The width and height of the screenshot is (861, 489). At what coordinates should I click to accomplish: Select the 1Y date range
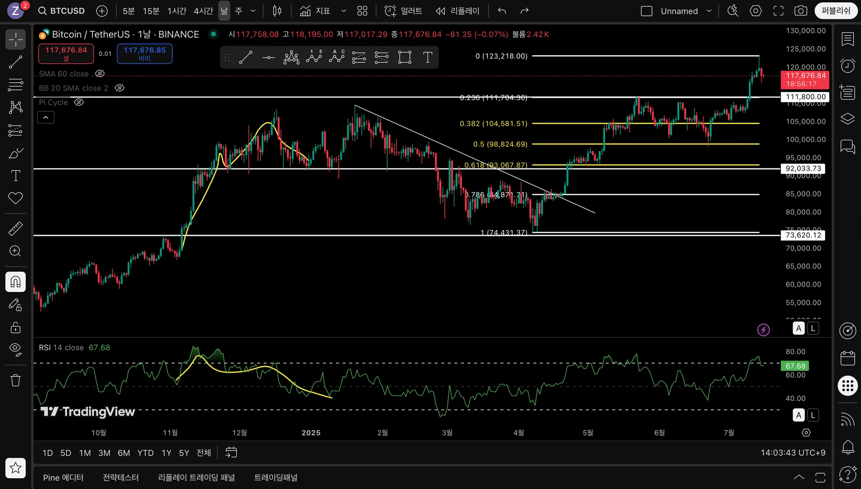coord(166,453)
